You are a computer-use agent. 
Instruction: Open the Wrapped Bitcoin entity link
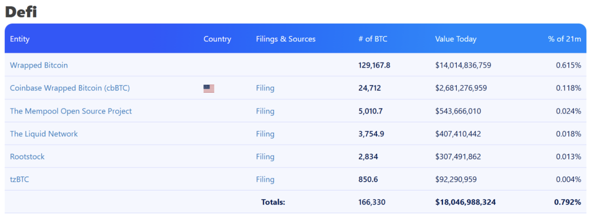click(39, 65)
